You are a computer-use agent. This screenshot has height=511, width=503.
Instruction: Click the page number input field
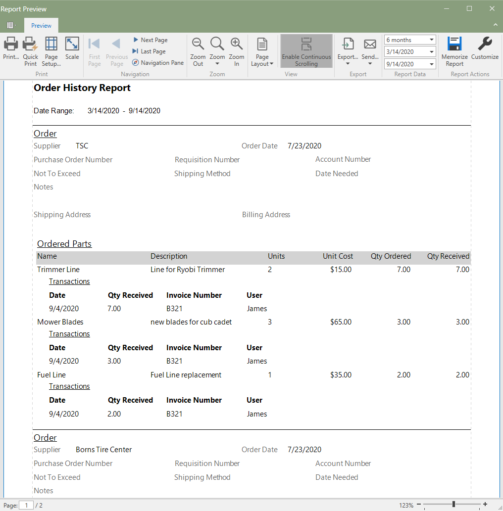point(26,505)
